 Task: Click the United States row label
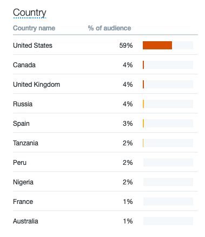click(32, 46)
